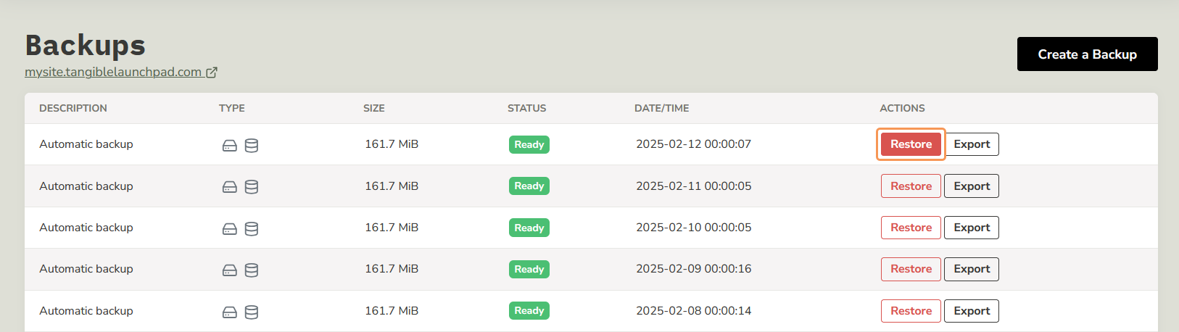Restore the 2025-02-12 backup

[x=911, y=144]
